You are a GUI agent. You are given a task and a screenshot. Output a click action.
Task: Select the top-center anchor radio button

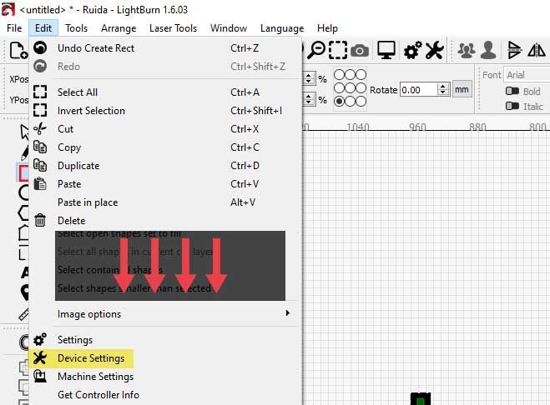pos(350,75)
